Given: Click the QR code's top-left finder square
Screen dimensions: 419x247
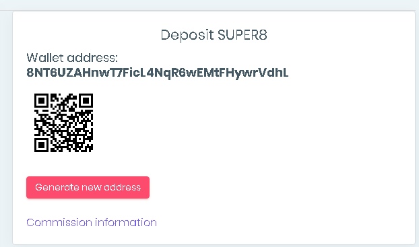Looking at the screenshot, I should pos(41,100).
